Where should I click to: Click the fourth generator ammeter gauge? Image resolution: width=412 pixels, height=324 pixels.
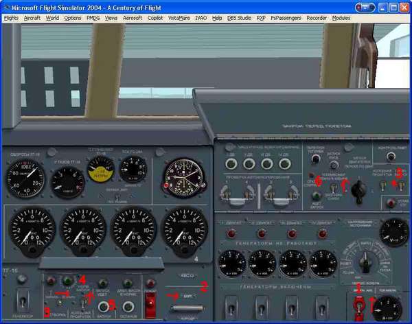[x=323, y=264]
